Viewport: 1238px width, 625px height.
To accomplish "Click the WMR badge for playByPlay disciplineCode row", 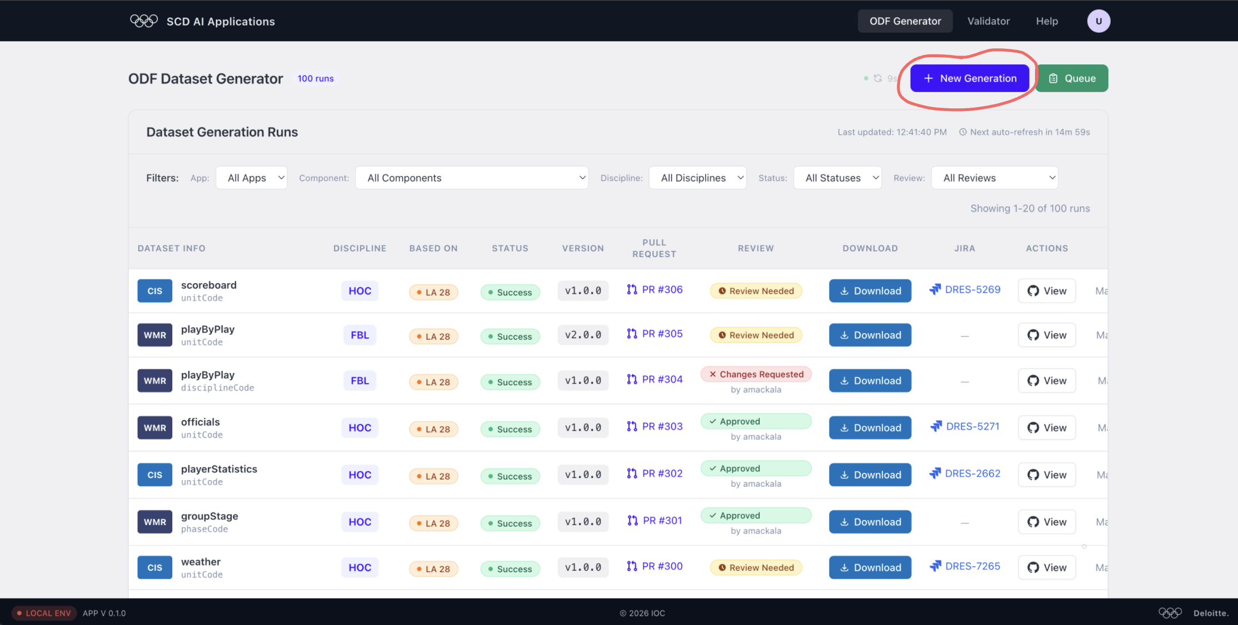I will (x=155, y=381).
